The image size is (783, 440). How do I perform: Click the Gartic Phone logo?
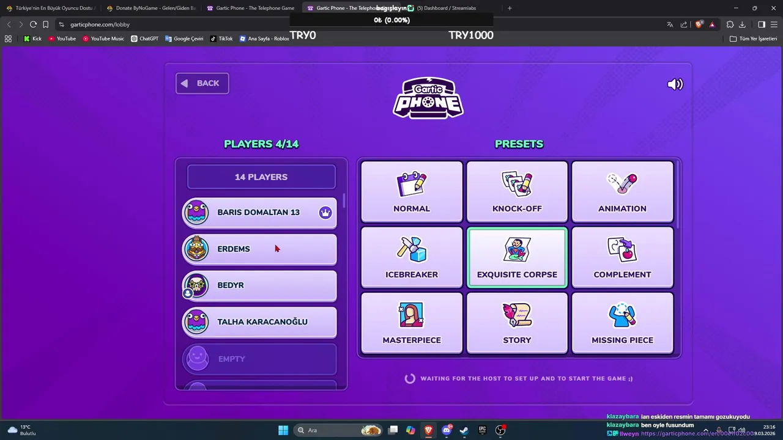(x=428, y=98)
